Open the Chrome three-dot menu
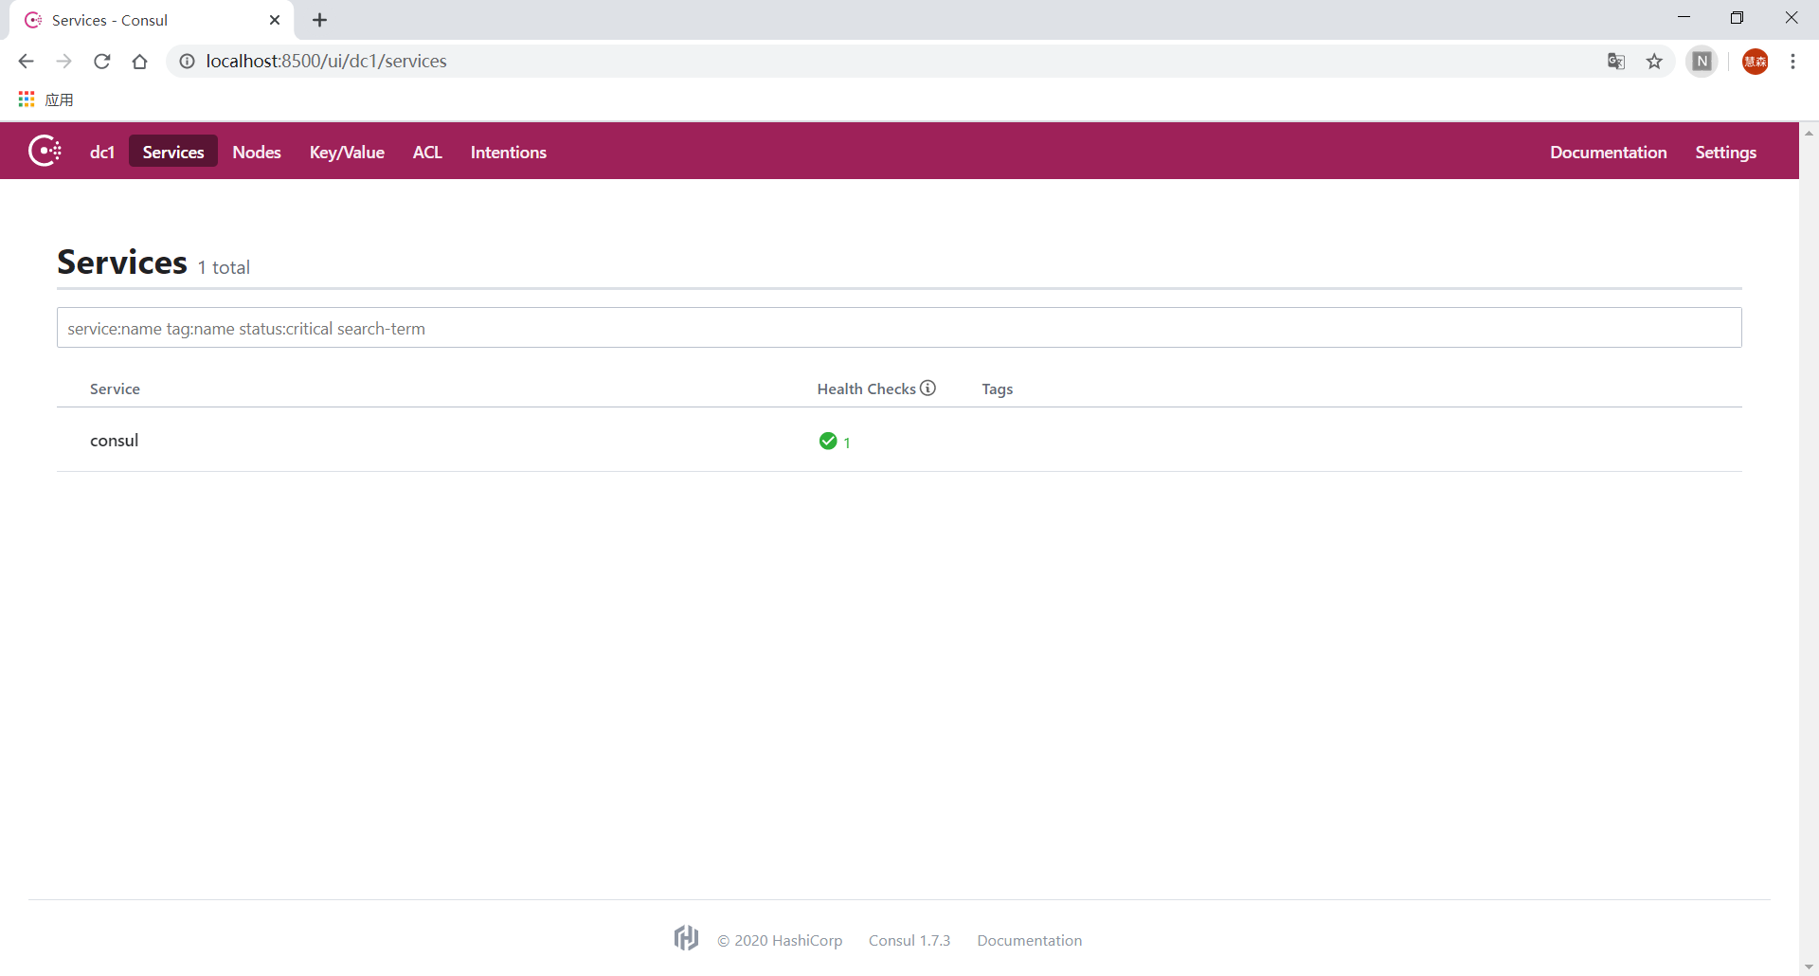1819x976 pixels. pos(1792,62)
